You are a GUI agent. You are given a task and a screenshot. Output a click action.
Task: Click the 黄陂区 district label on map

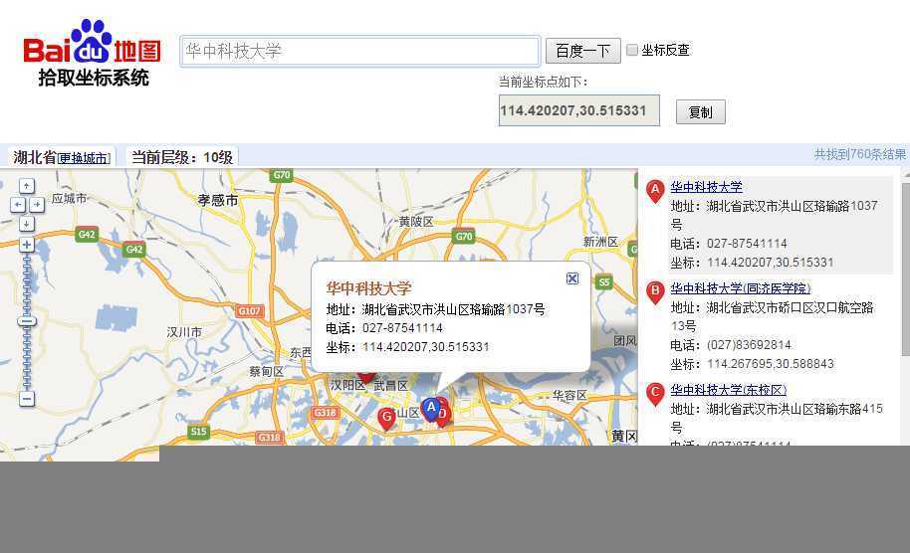pyautogui.click(x=416, y=222)
